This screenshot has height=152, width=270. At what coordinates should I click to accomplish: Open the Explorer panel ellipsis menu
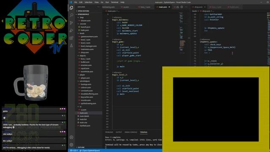coord(98,7)
